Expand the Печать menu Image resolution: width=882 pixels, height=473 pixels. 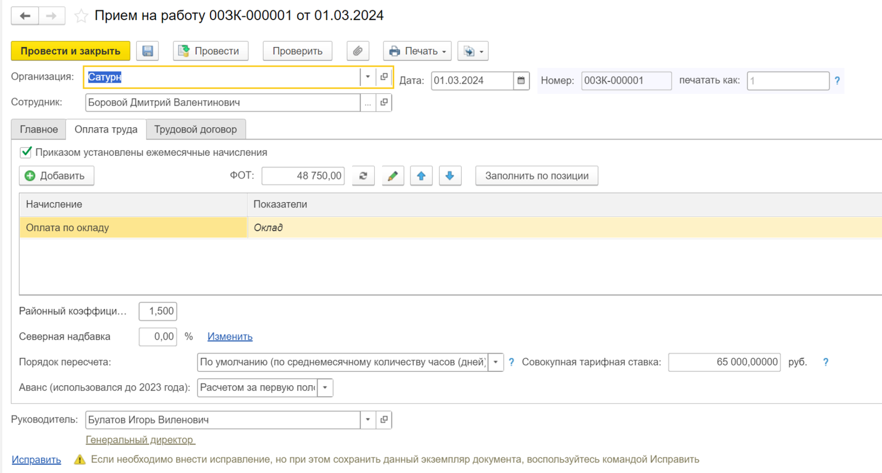[417, 51]
